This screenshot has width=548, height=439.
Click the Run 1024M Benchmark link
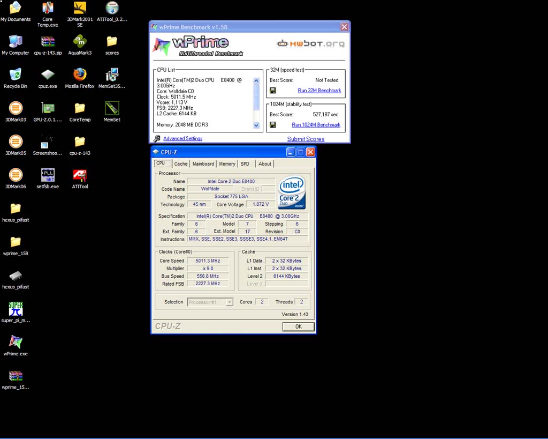316,125
